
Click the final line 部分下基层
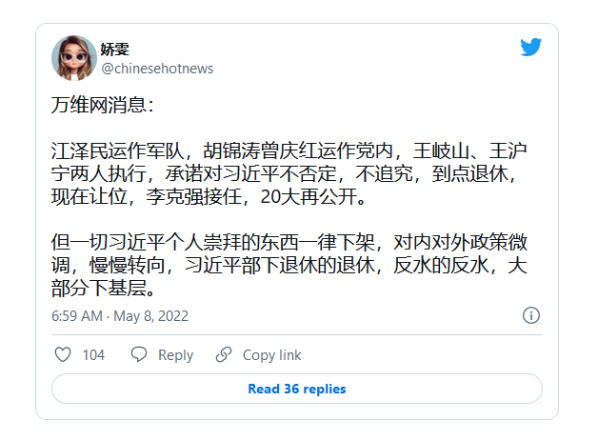coord(101,290)
